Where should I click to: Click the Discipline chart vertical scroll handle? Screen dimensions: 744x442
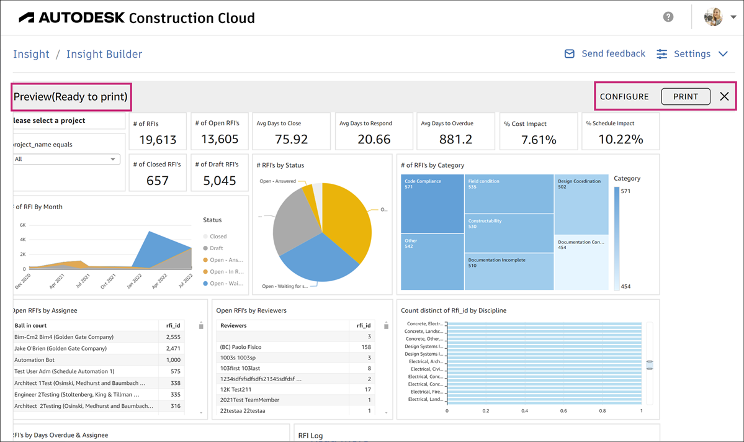tap(650, 364)
